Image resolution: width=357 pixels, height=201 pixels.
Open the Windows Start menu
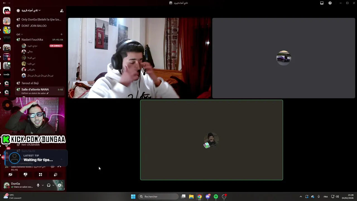tap(133, 197)
